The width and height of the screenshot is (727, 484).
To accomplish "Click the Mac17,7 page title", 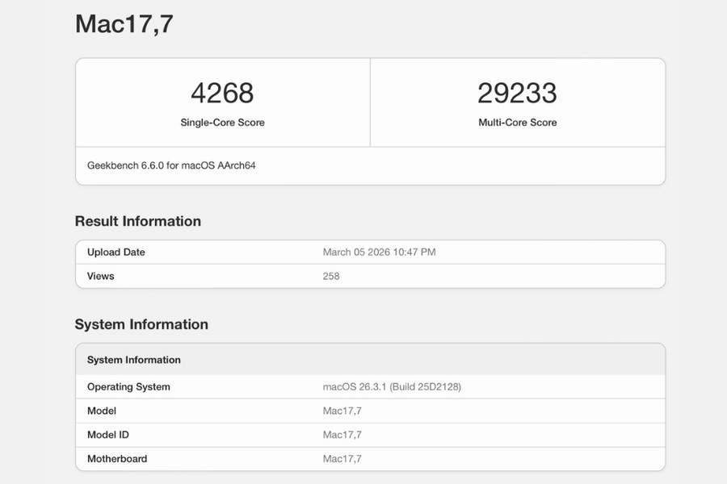I will (124, 24).
